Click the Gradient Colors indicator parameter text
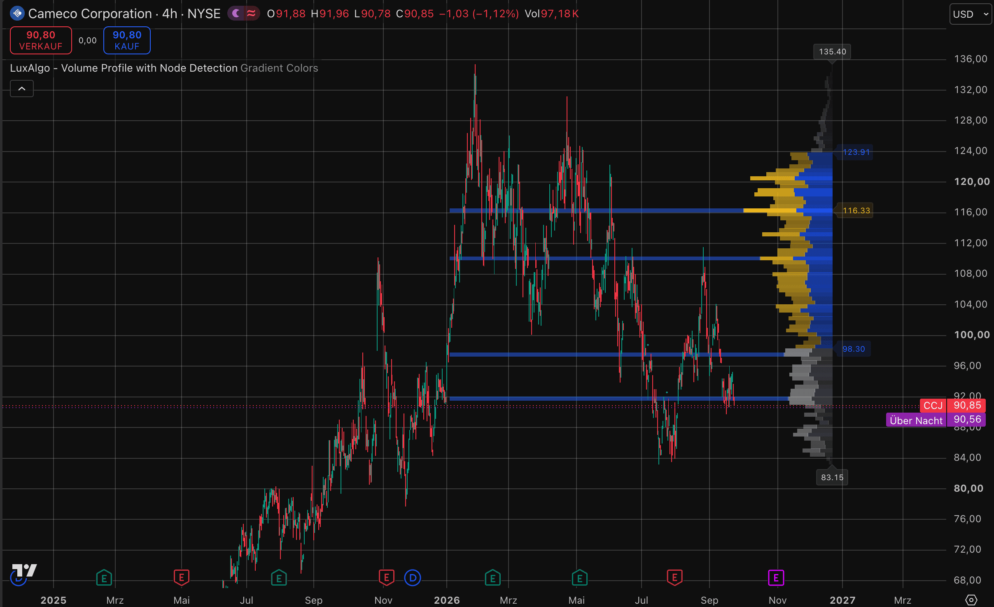 pyautogui.click(x=279, y=68)
